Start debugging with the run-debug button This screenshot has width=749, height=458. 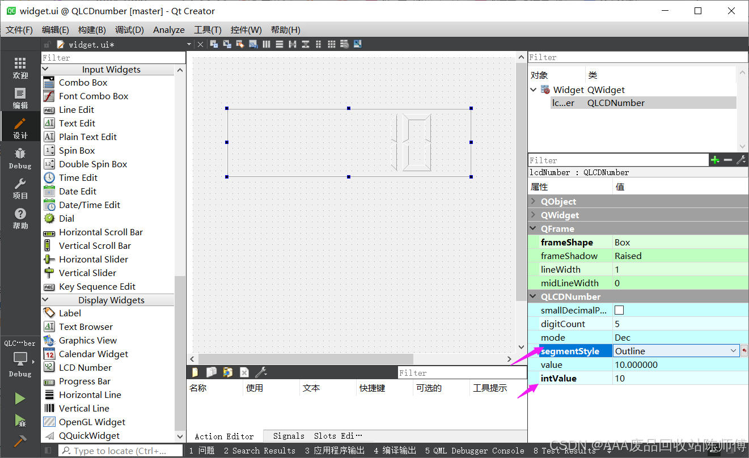point(20,420)
